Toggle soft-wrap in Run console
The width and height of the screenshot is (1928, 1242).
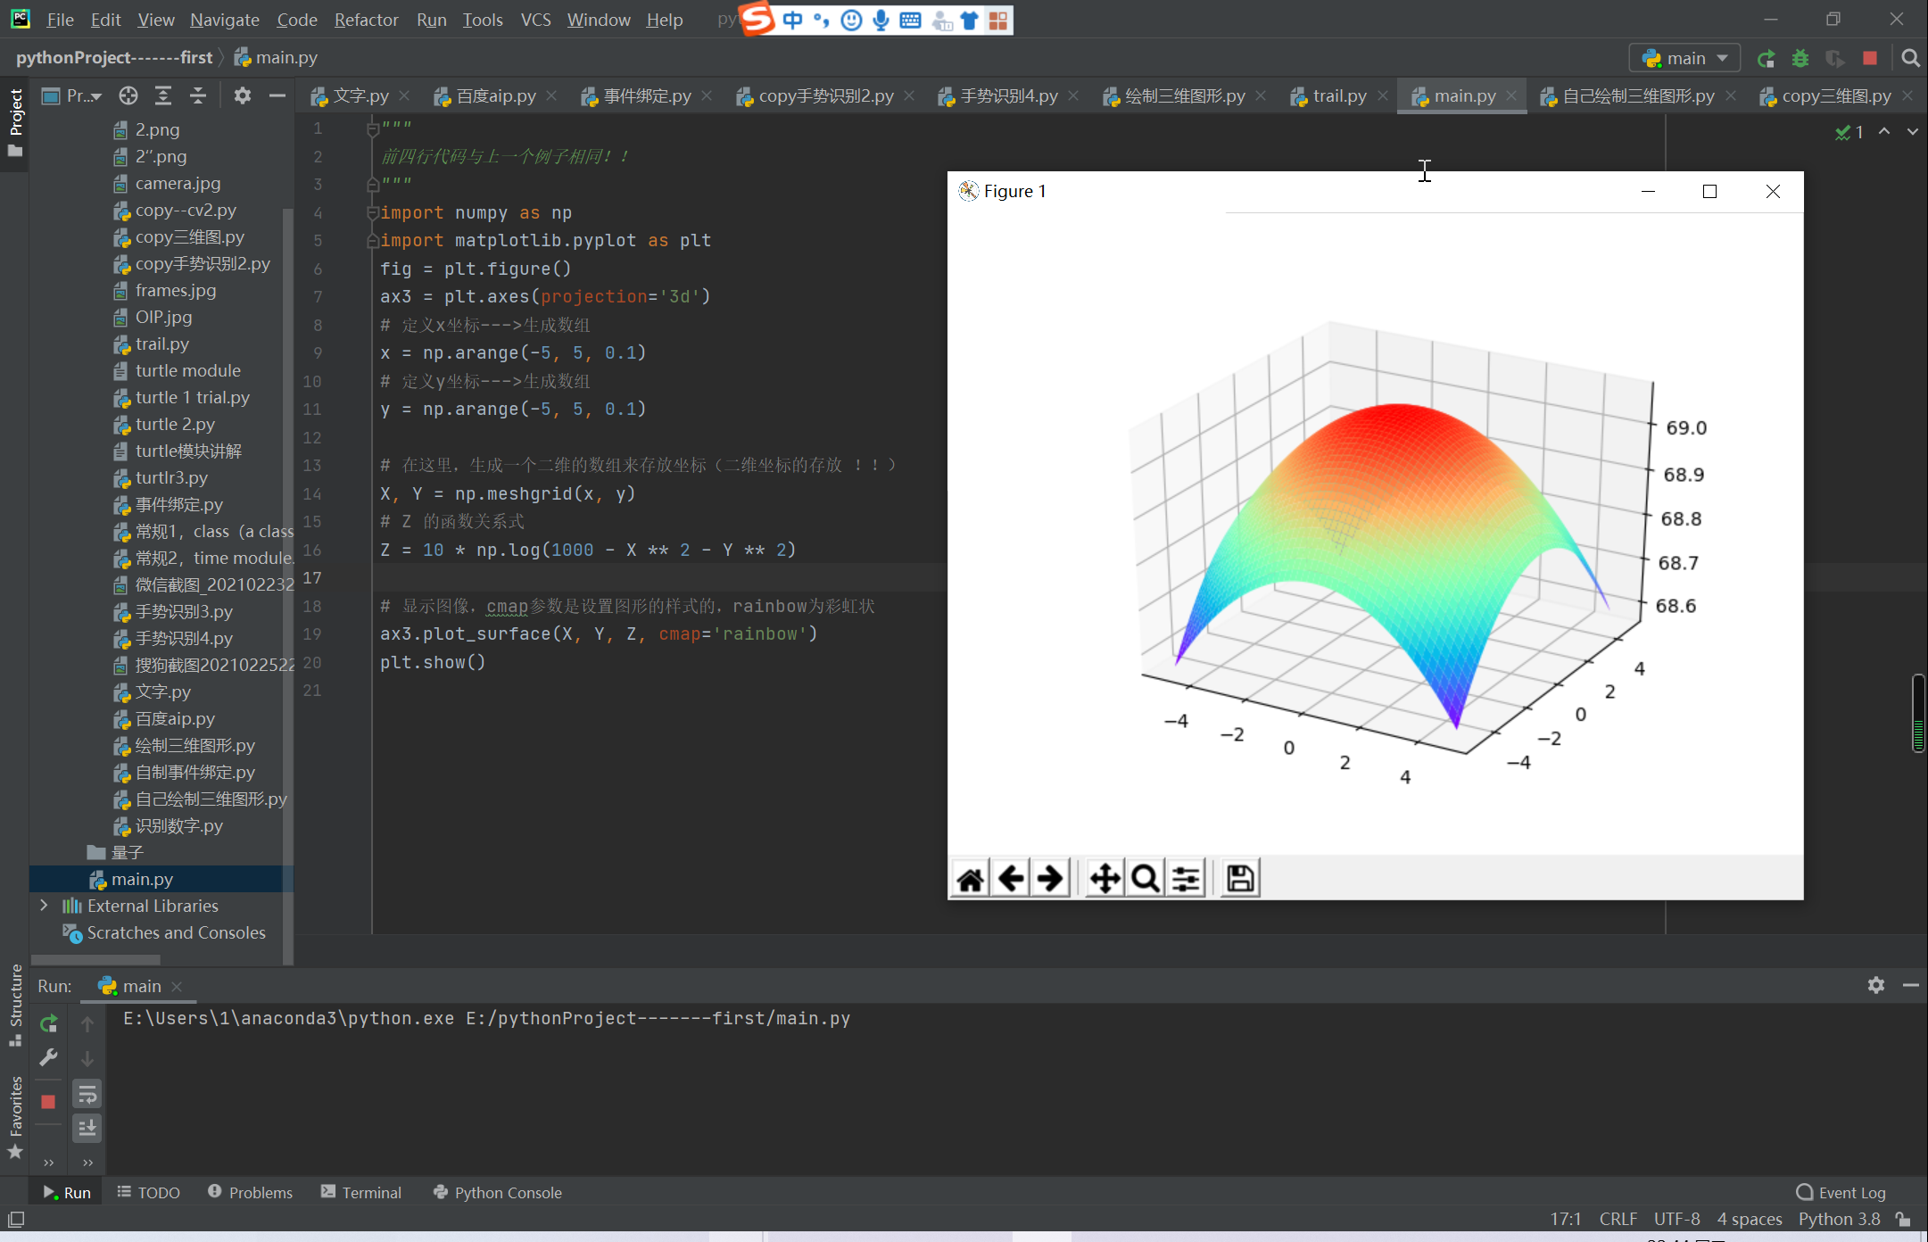coord(87,1094)
